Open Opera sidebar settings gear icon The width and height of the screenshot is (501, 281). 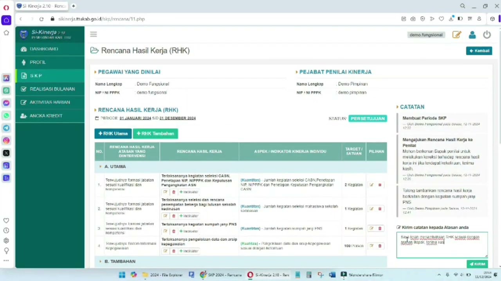pyautogui.click(x=6, y=241)
